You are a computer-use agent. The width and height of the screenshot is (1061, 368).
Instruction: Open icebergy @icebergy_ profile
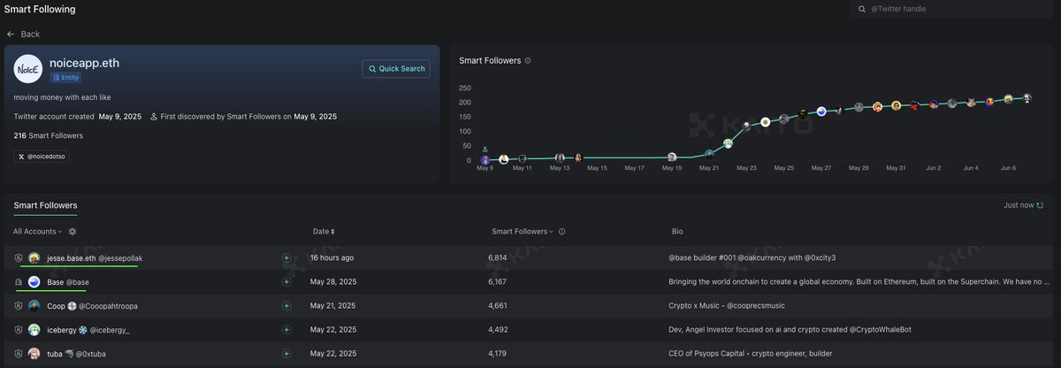[88, 329]
